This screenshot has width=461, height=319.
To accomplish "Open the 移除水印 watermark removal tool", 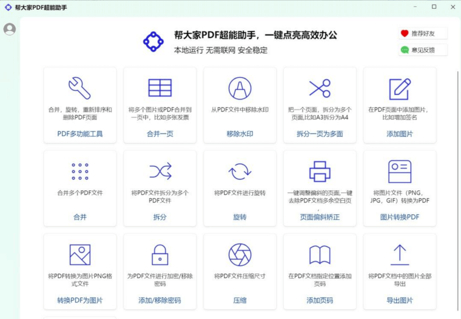I will pos(239,105).
